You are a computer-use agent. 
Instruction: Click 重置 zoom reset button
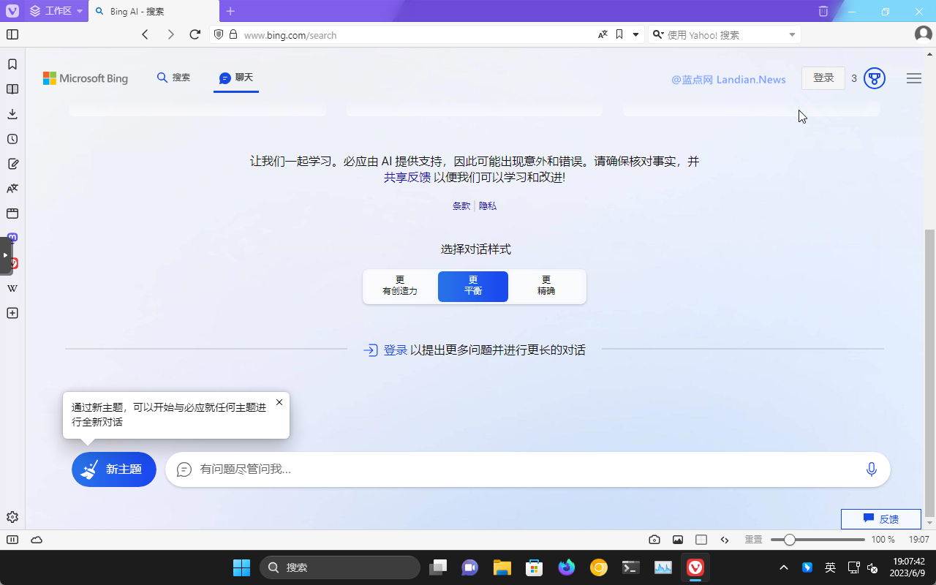(754, 540)
